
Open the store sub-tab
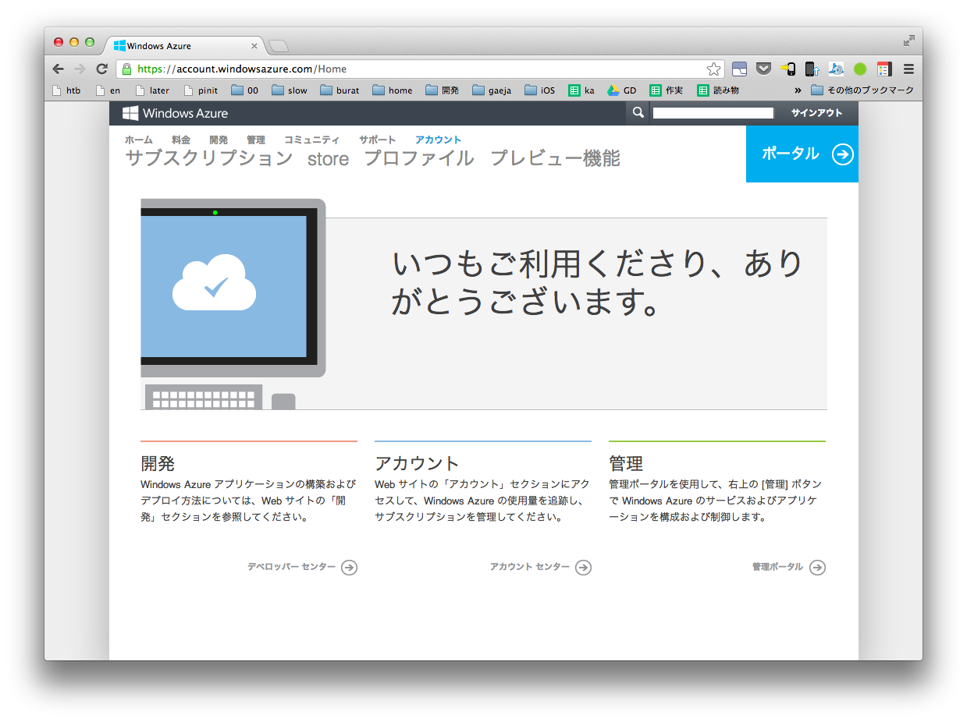click(329, 159)
